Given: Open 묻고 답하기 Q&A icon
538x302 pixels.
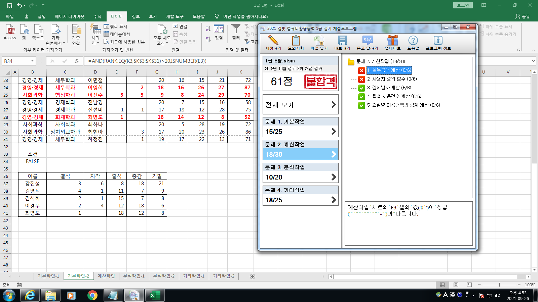Looking at the screenshot, I should tap(367, 41).
